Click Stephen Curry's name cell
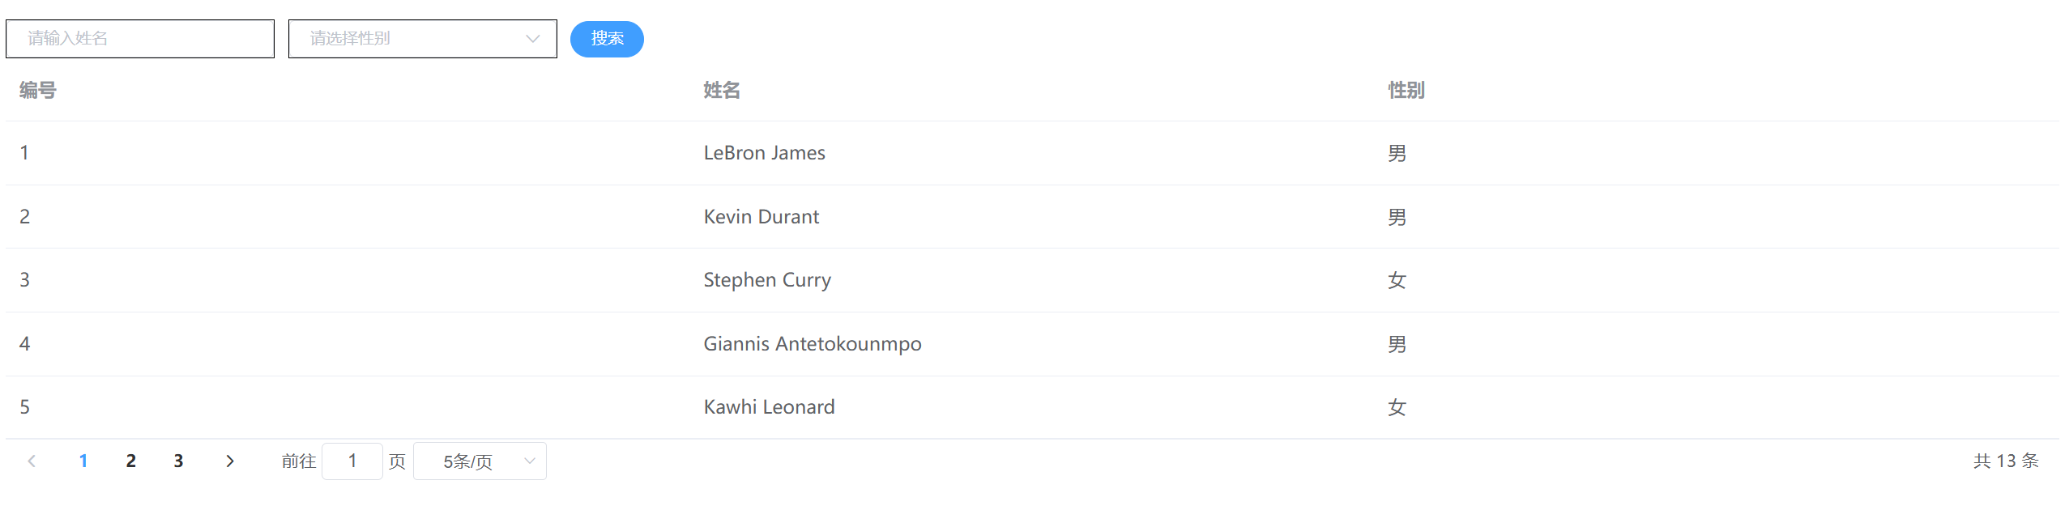Viewport: 2065px width, 510px height. pos(767,280)
